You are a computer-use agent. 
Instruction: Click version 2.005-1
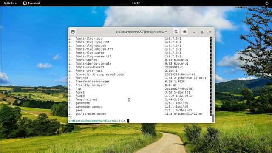171,71
